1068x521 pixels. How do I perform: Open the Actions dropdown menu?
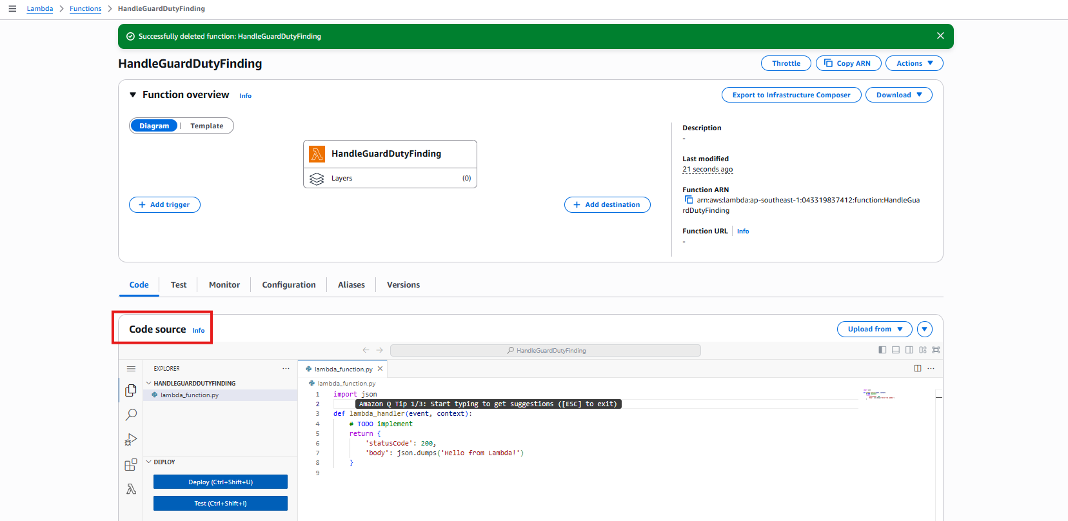(x=915, y=63)
